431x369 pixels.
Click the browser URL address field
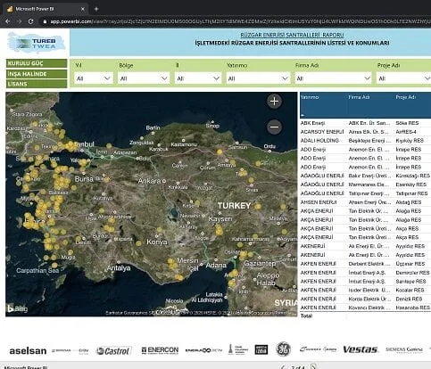point(238,21)
